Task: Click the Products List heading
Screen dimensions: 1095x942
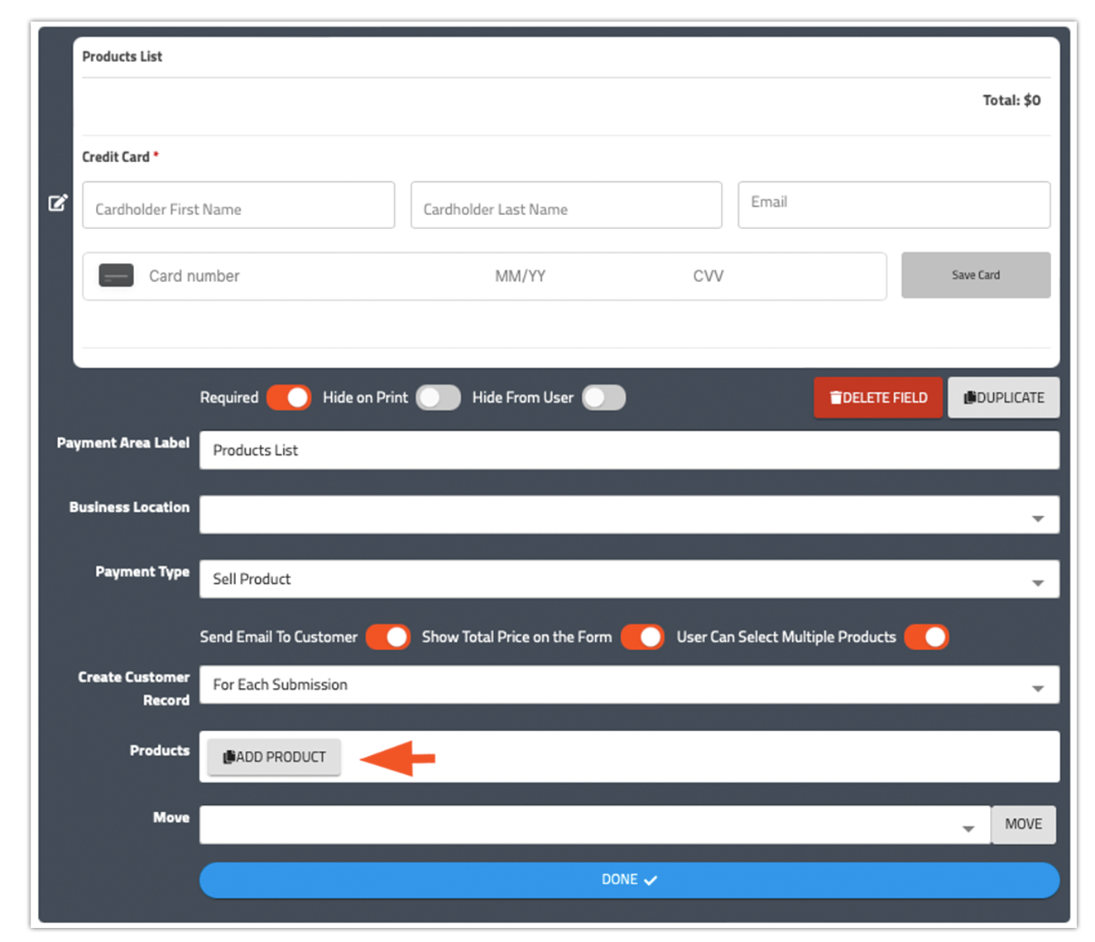Action: point(122,56)
